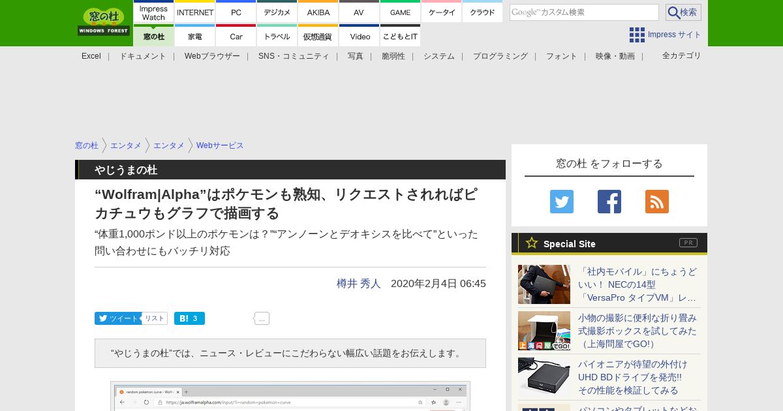Click the Webサービス breadcrumb link
The width and height of the screenshot is (783, 411).
coord(220,145)
